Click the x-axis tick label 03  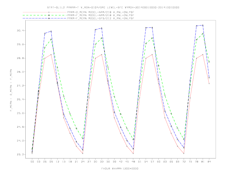click(38, 162)
